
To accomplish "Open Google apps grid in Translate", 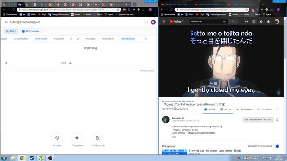I will [x=146, y=22].
